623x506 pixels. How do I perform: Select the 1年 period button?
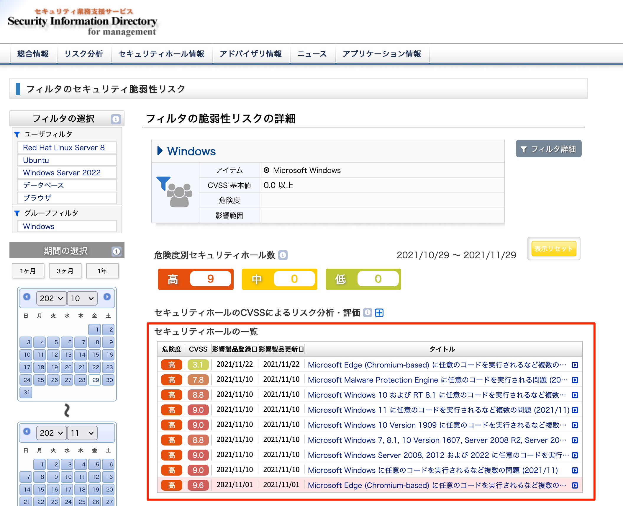[x=102, y=271]
